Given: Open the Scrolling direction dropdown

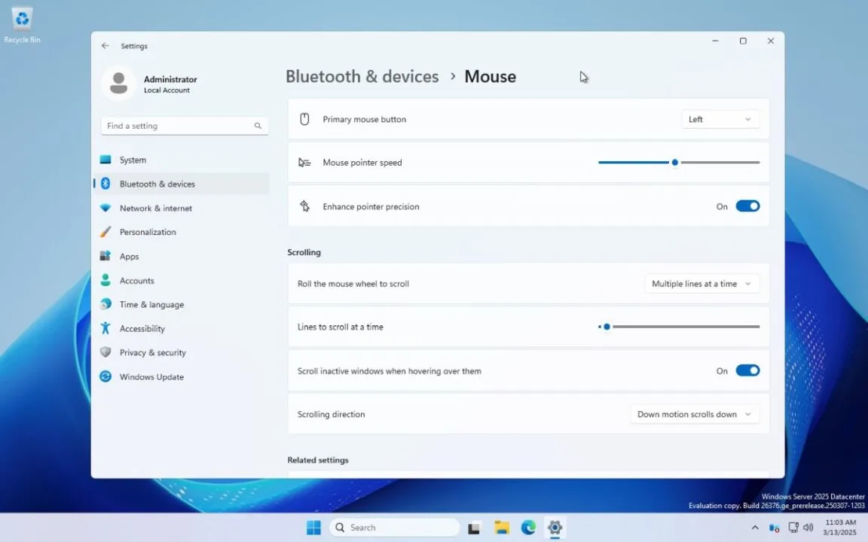Looking at the screenshot, I should 693,414.
